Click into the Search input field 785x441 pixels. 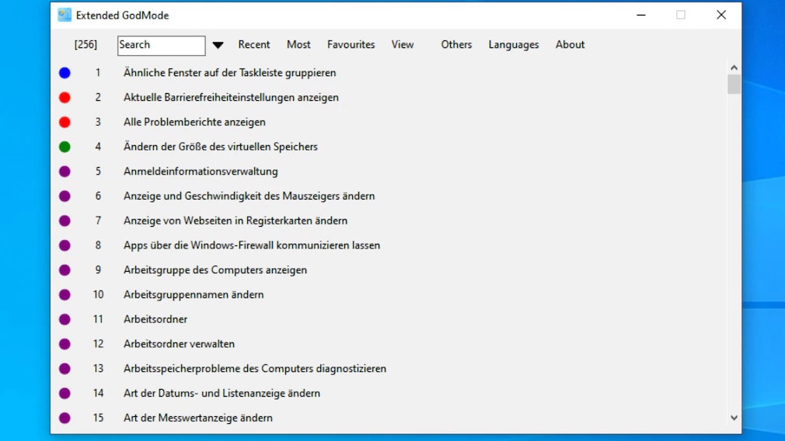[161, 46]
